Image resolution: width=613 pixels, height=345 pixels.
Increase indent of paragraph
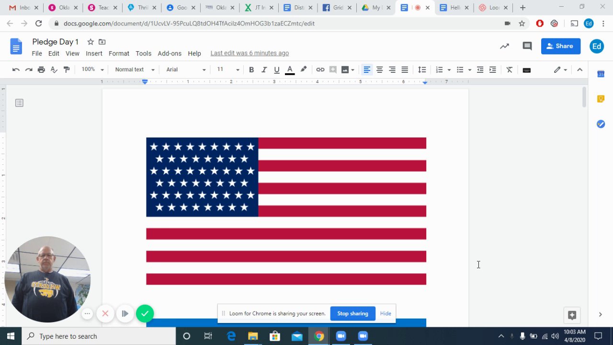[492, 69]
